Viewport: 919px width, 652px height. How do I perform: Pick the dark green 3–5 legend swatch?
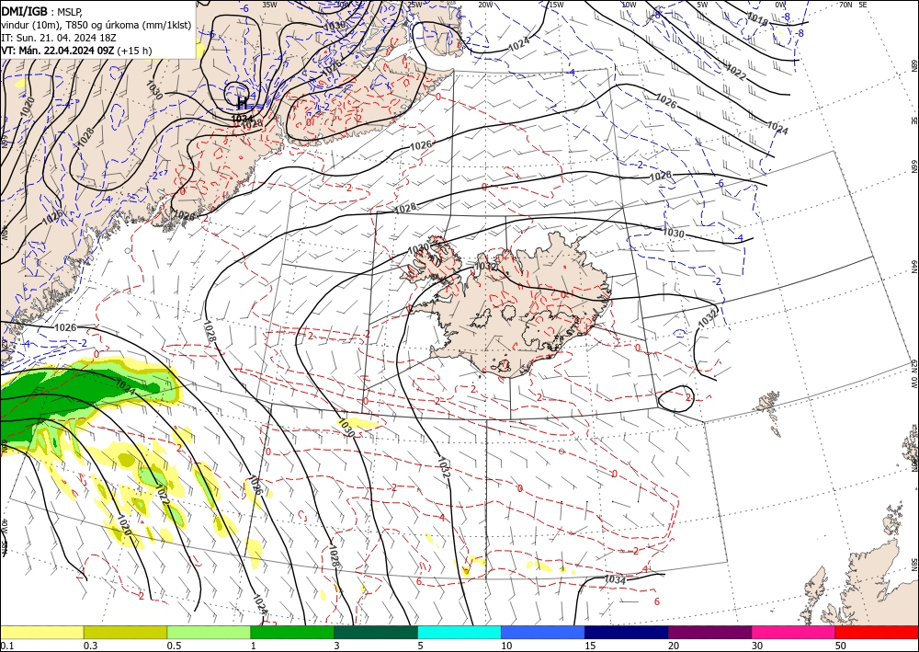[x=376, y=632]
